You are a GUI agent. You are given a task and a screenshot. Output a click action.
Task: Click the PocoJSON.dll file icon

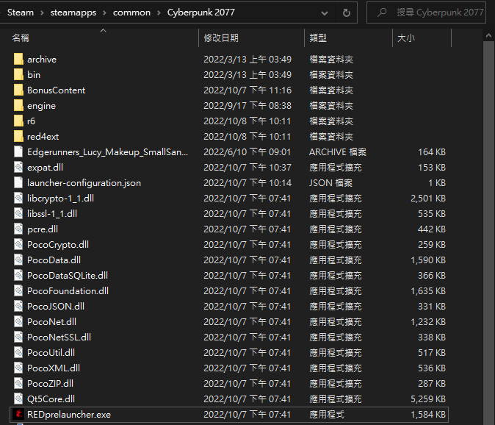point(18,306)
